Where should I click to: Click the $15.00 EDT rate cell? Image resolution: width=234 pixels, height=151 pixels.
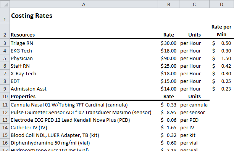coord(168,81)
